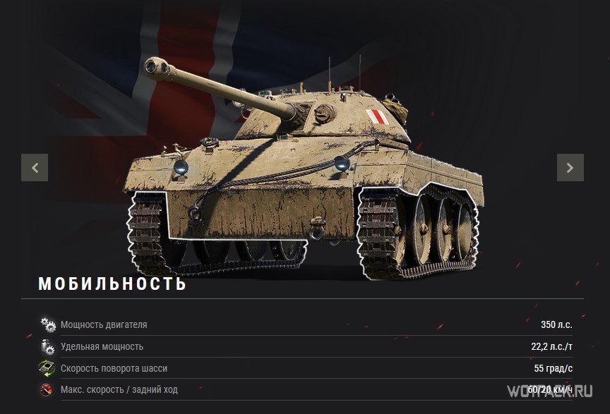This screenshot has width=610, height=414.
Task: Click the red-white emblem on the turret
Action: click(377, 116)
